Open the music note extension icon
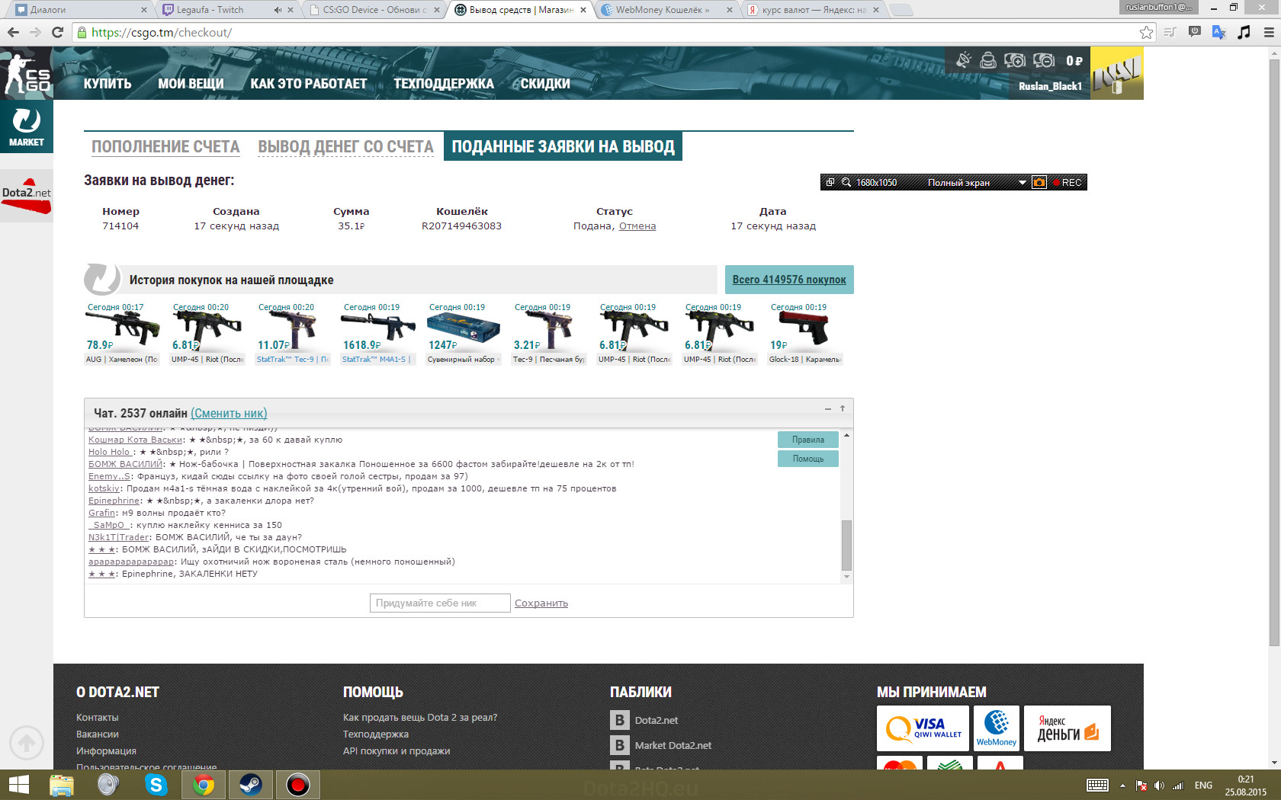Screen dimensions: 1281x800 (x=1244, y=32)
